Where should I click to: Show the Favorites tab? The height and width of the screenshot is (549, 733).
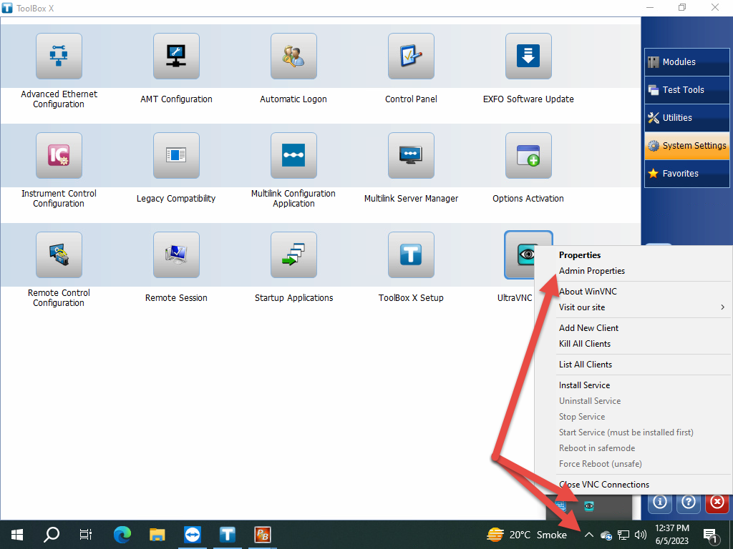[686, 173]
